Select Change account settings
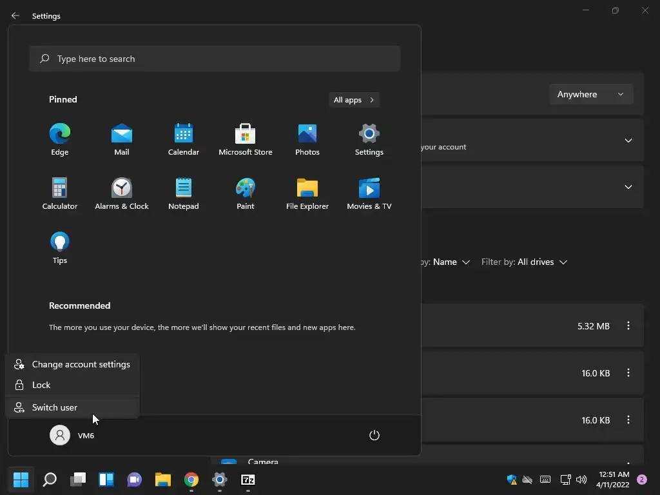 click(72, 365)
